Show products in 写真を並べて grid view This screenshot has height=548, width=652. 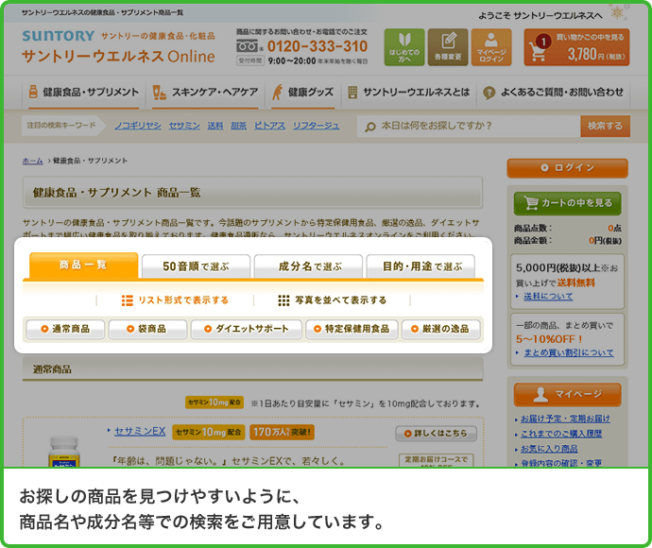[x=333, y=300]
